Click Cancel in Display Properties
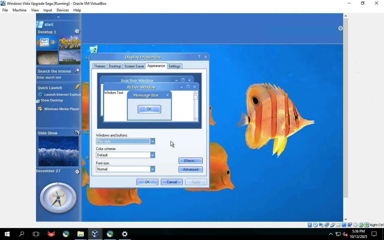This screenshot has width=384, height=240. [172, 182]
